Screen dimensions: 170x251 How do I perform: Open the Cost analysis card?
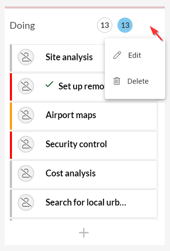(84, 174)
